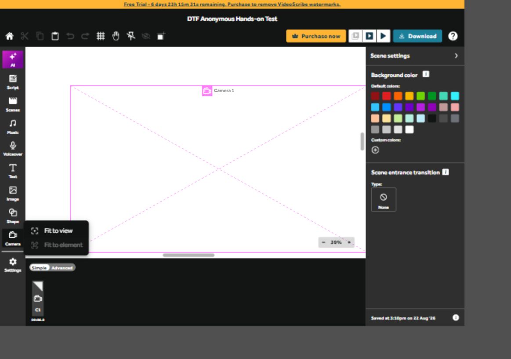Viewport: 511px width, 359px height.
Task: Select the Camera 1 label icon
Action: pyautogui.click(x=207, y=91)
